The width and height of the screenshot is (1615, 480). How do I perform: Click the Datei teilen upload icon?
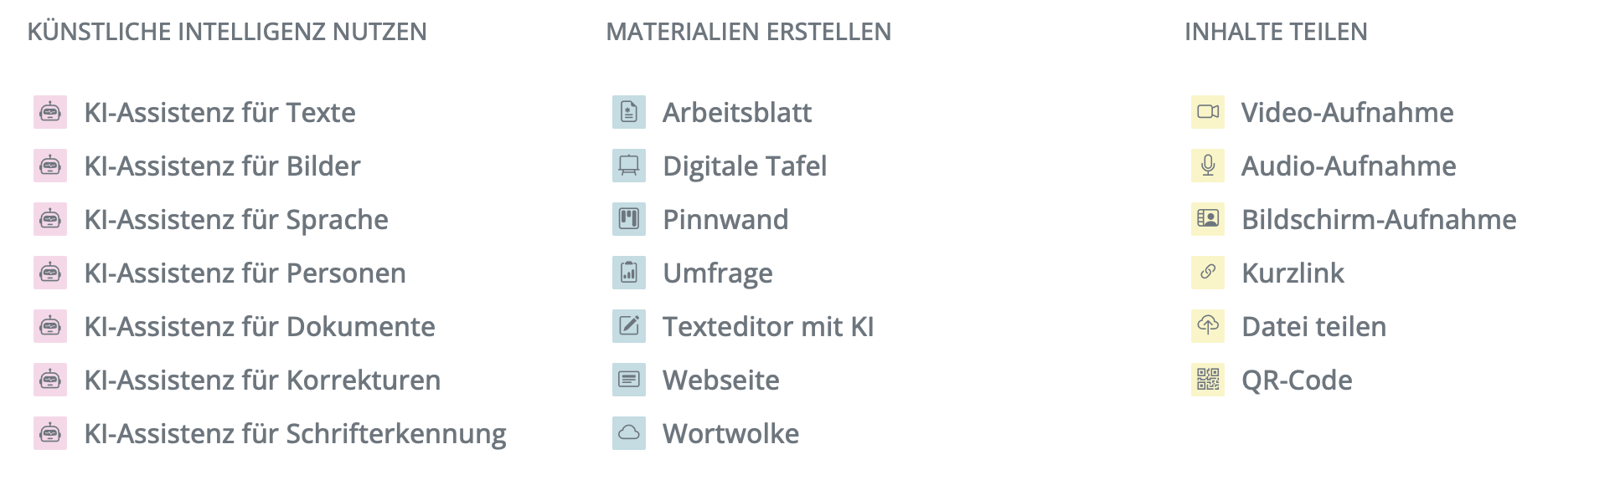click(1208, 326)
